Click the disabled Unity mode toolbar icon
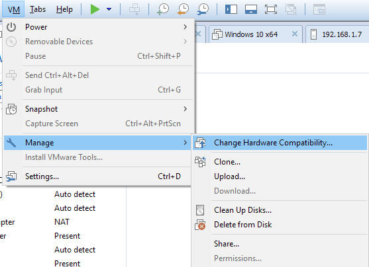This screenshot has height=267, width=369. (291, 10)
